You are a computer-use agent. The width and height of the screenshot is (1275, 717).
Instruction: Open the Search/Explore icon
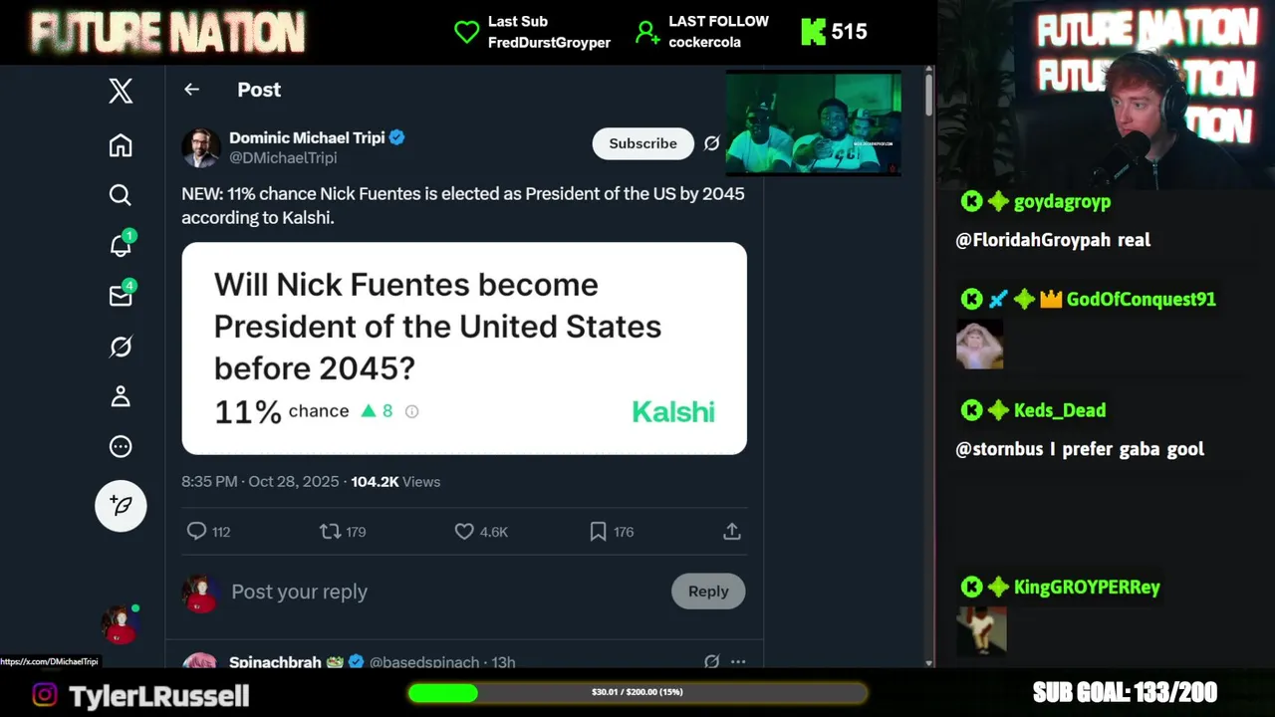(121, 195)
